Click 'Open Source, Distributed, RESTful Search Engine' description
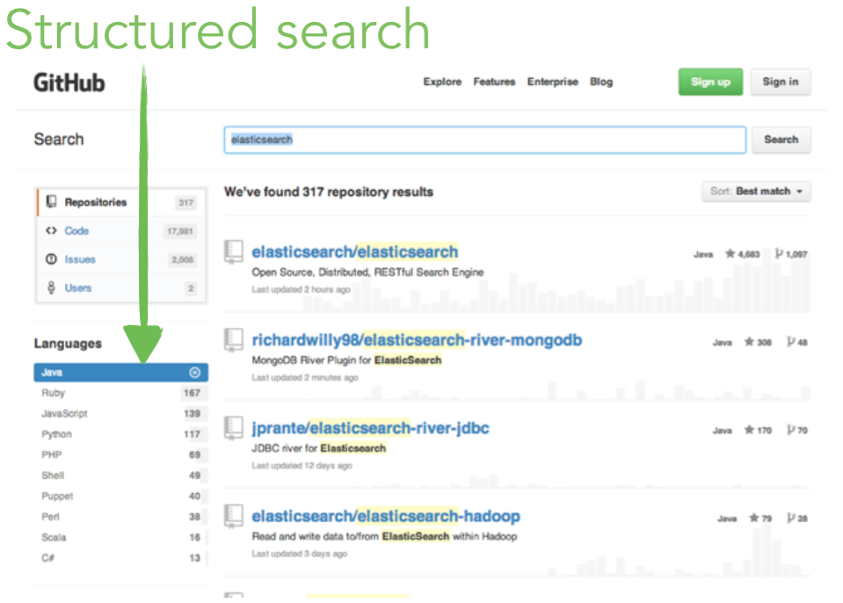This screenshot has width=843, height=603. click(x=367, y=272)
